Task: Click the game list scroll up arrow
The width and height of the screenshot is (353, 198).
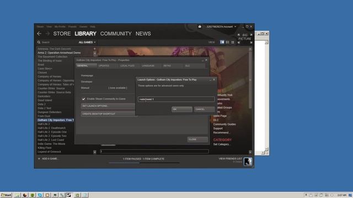Action: click(95, 53)
